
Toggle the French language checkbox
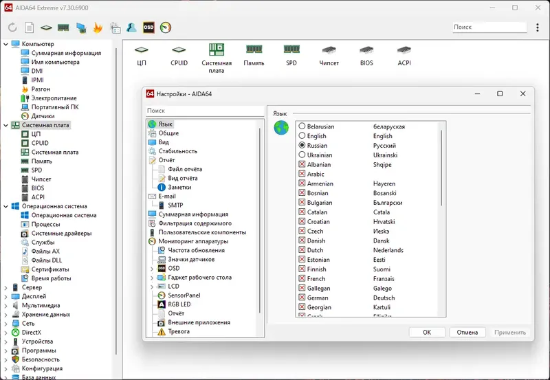coord(302,278)
